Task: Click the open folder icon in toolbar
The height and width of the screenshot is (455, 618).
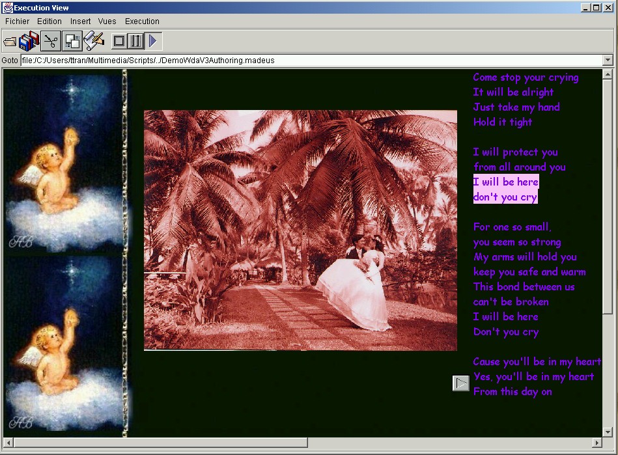Action: [x=10, y=41]
